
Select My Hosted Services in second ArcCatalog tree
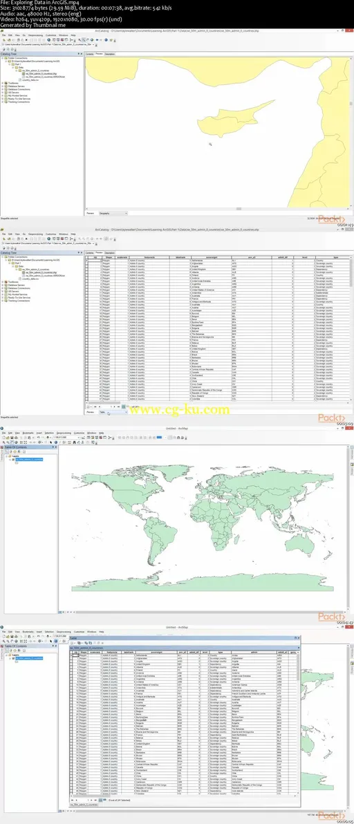coord(18,294)
